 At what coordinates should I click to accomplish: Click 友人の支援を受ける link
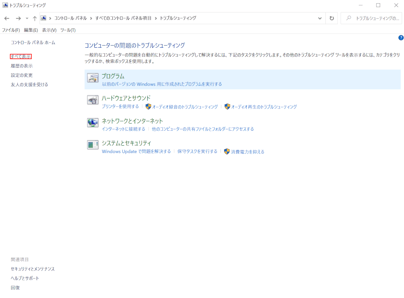coord(29,85)
